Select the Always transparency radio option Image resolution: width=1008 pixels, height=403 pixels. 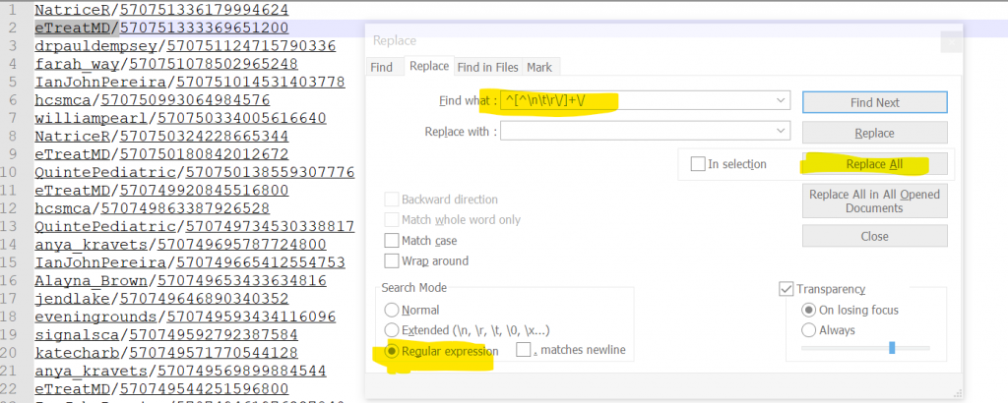coord(810,330)
